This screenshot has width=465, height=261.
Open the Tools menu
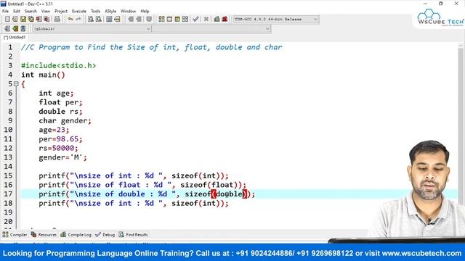(95, 11)
